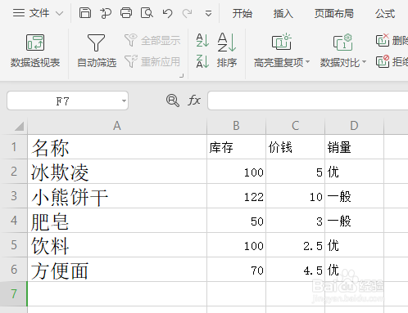Click the export to PDF icon
The width and height of the screenshot is (408, 313).
tap(106, 13)
